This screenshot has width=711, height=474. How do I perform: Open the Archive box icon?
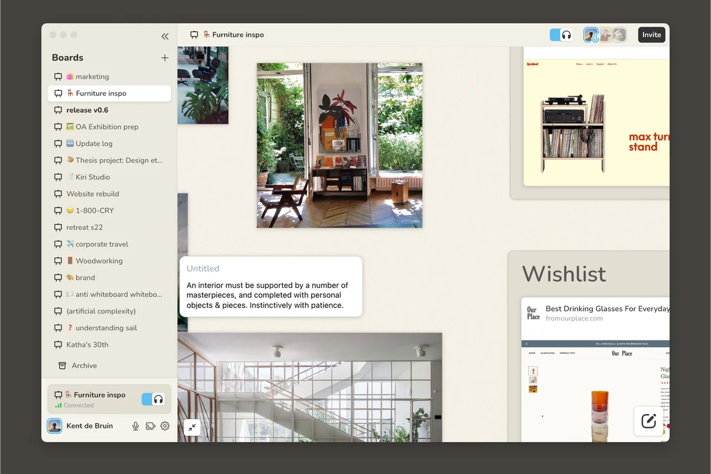click(x=62, y=366)
